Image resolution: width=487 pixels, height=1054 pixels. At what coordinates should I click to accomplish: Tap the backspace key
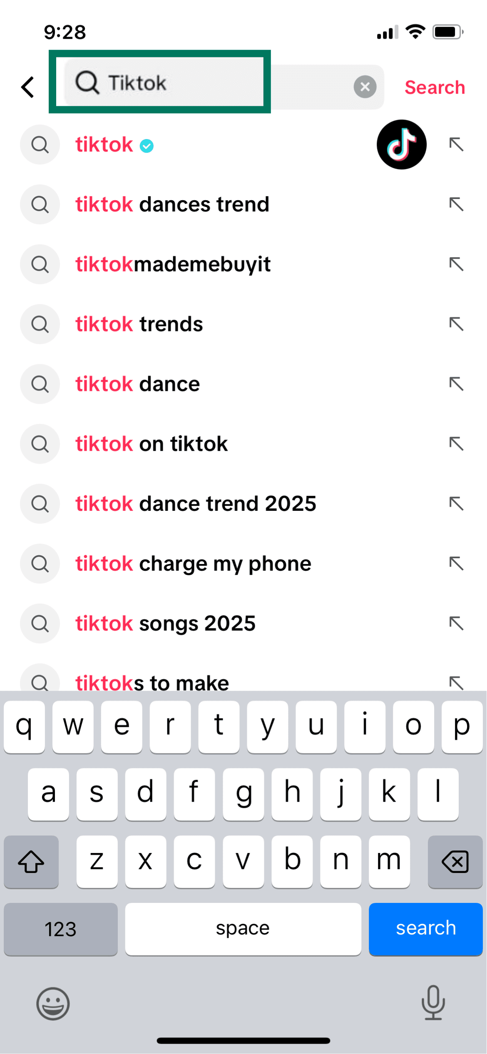tap(455, 862)
